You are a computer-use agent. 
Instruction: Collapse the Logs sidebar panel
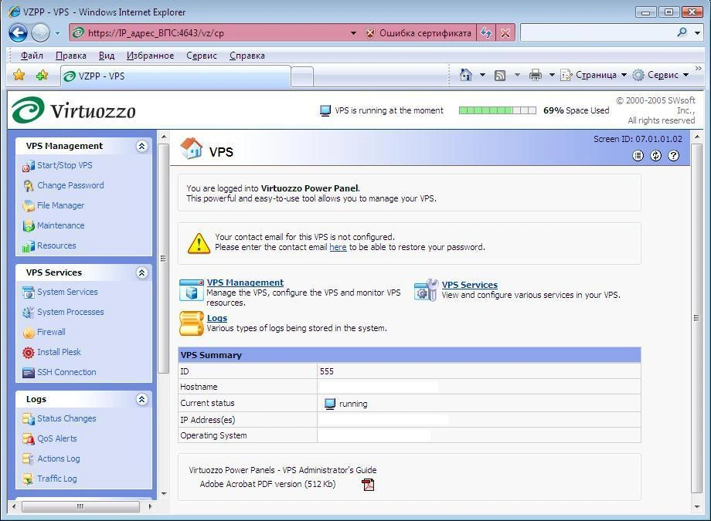(142, 399)
